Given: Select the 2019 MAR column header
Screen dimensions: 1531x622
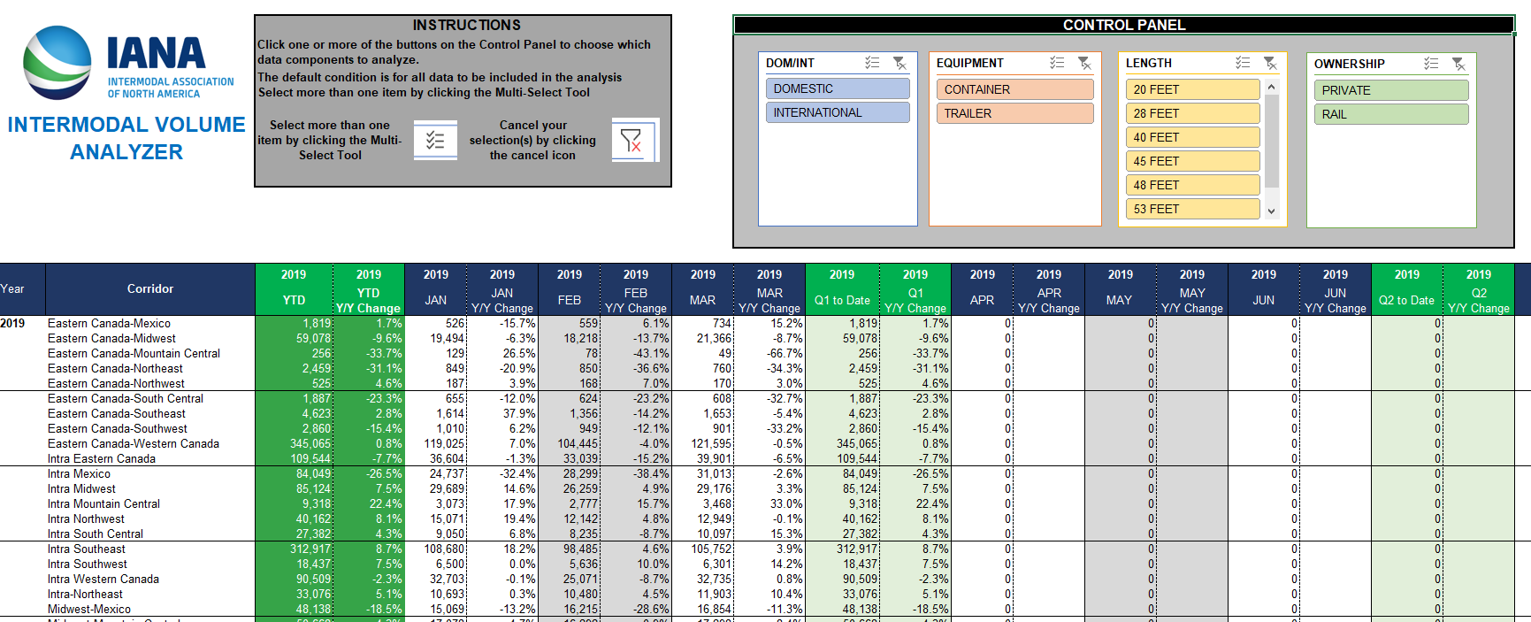Looking at the screenshot, I should pyautogui.click(x=703, y=289).
